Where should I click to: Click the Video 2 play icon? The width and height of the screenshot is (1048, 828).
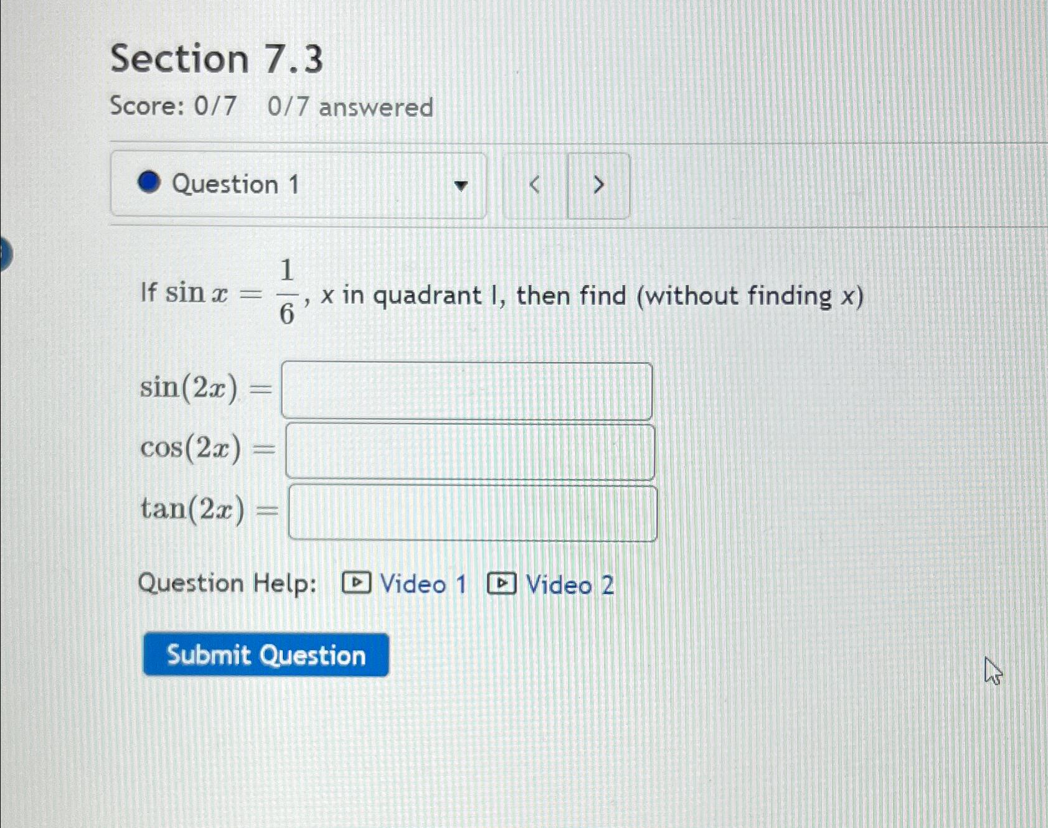(502, 584)
